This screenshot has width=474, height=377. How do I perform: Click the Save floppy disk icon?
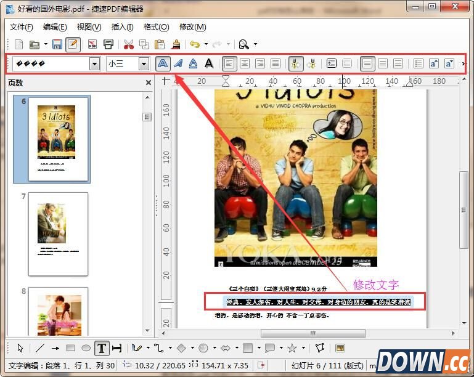click(x=57, y=44)
